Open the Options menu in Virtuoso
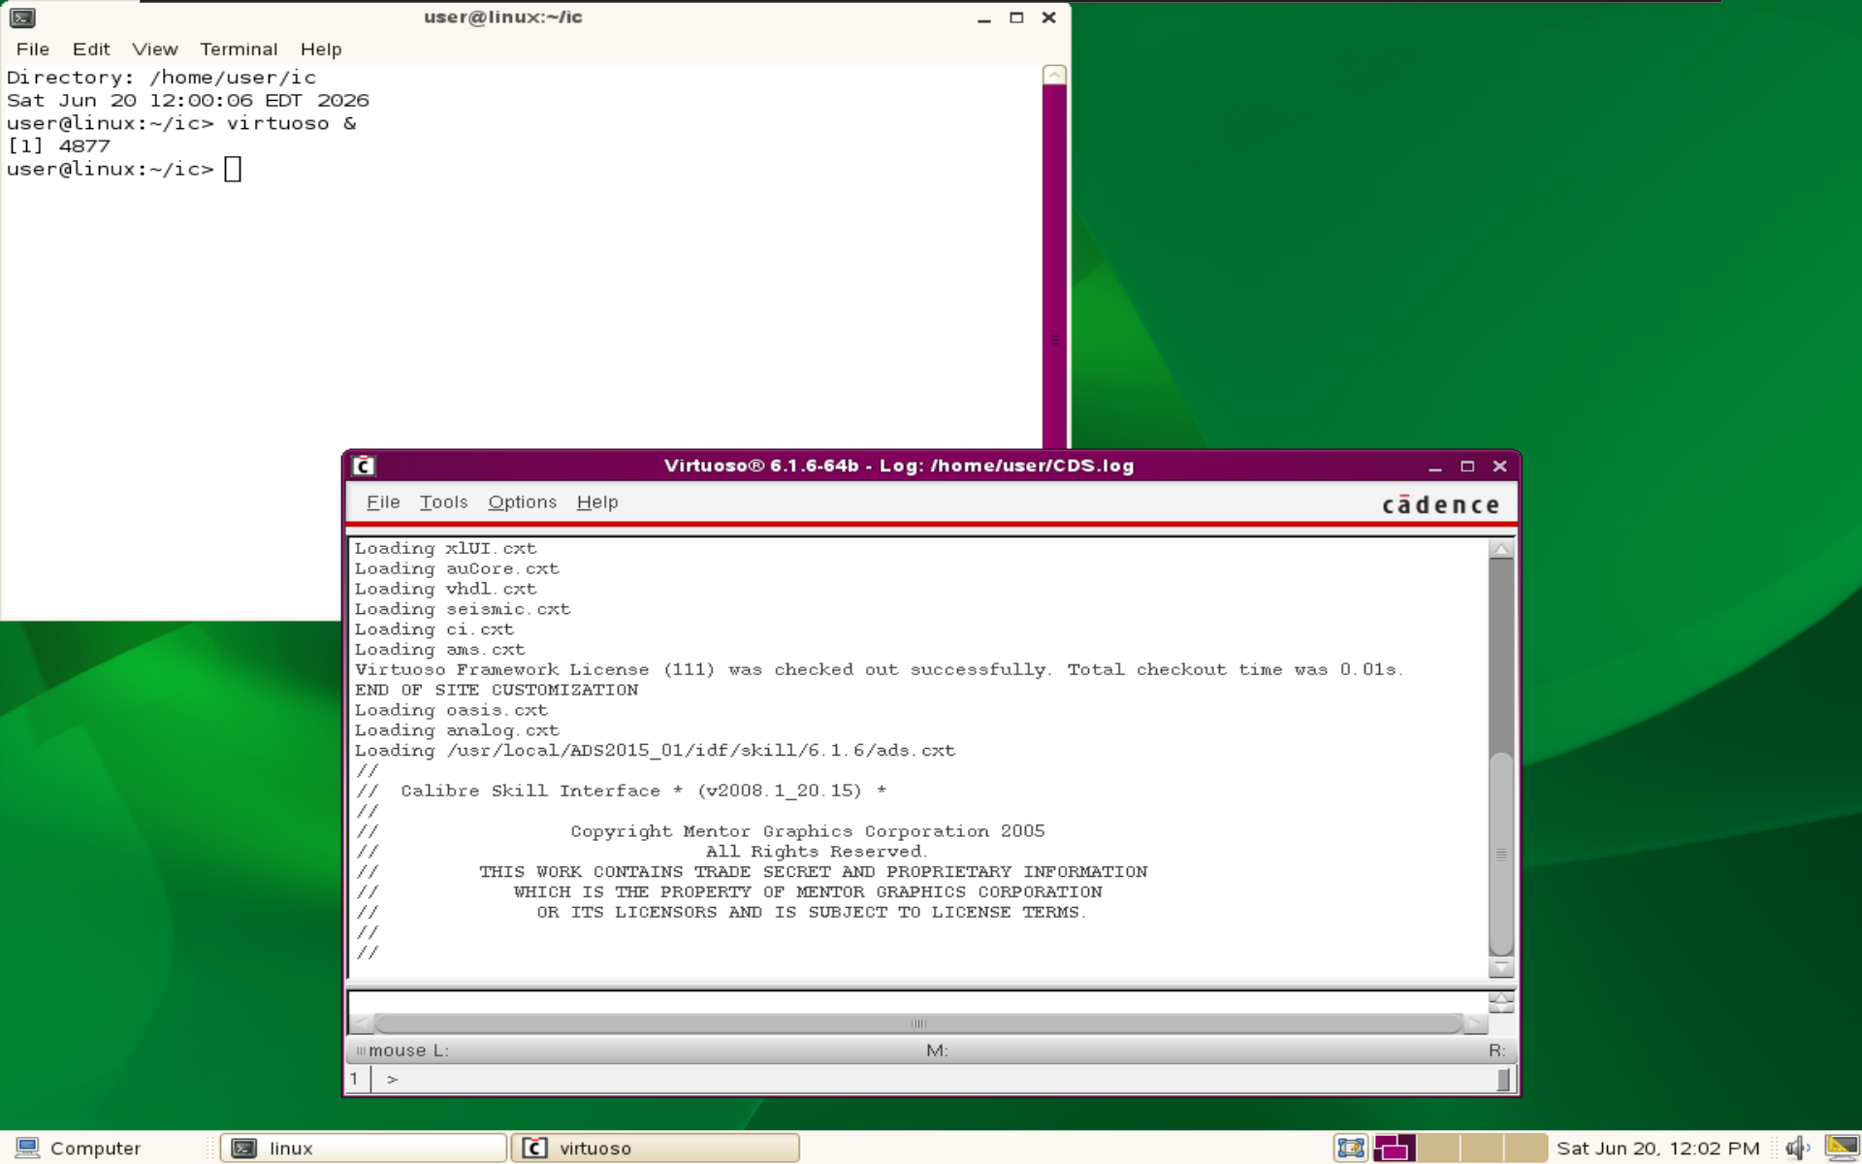Image resolution: width=1862 pixels, height=1164 pixels. [x=522, y=502]
